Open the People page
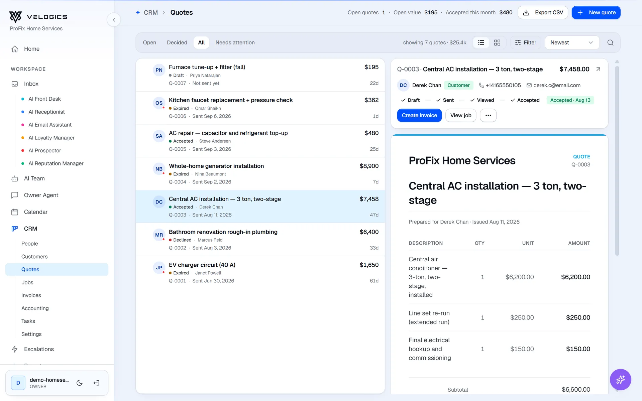 coord(29,244)
